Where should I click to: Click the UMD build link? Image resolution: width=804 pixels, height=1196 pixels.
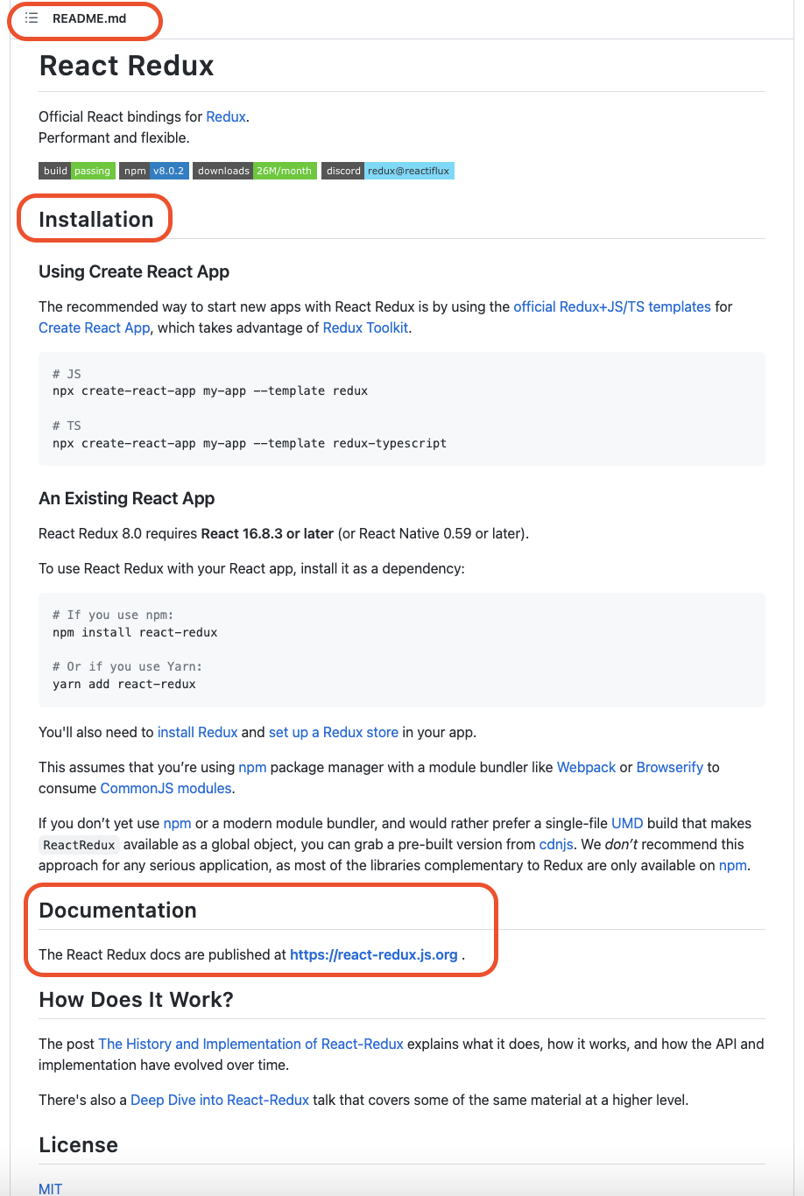(627, 823)
